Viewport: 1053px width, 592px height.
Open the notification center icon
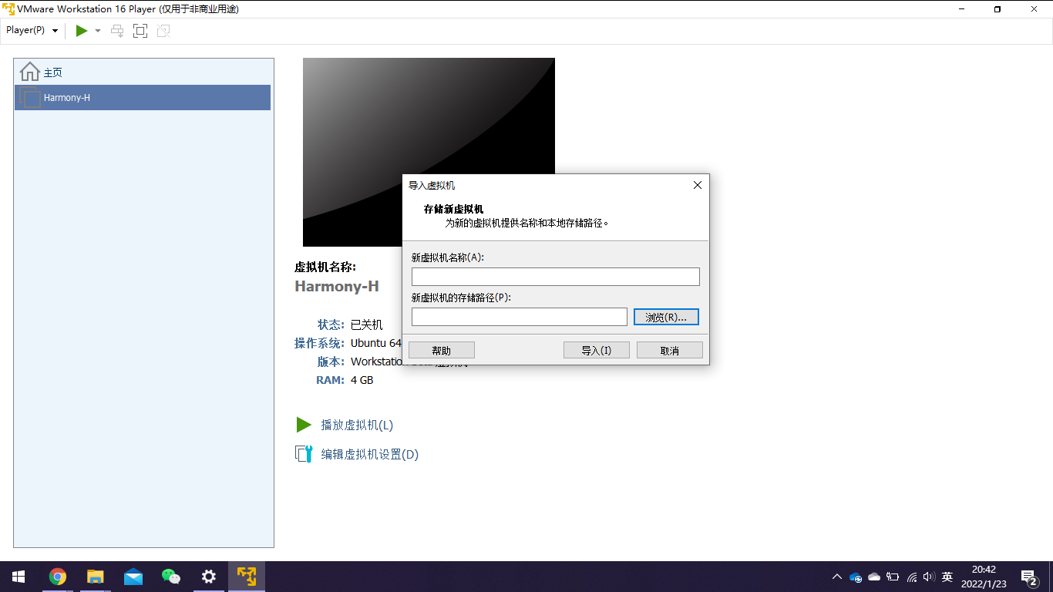tap(1029, 577)
